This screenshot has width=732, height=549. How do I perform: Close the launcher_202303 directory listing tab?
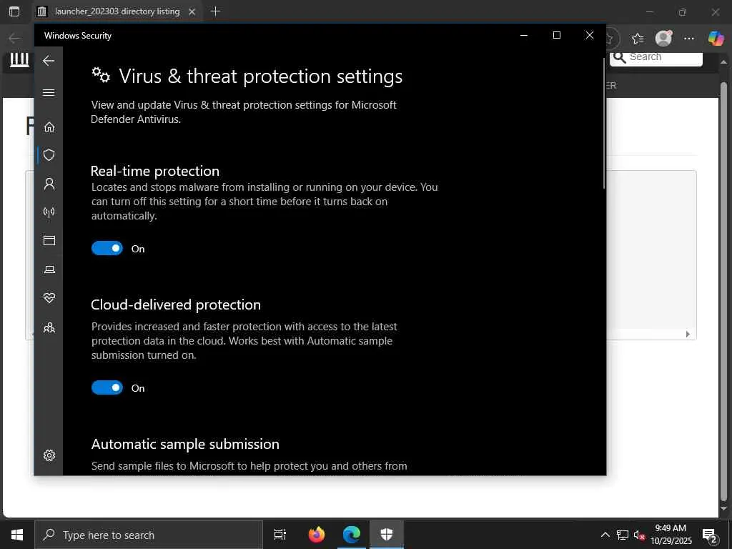[x=192, y=11]
